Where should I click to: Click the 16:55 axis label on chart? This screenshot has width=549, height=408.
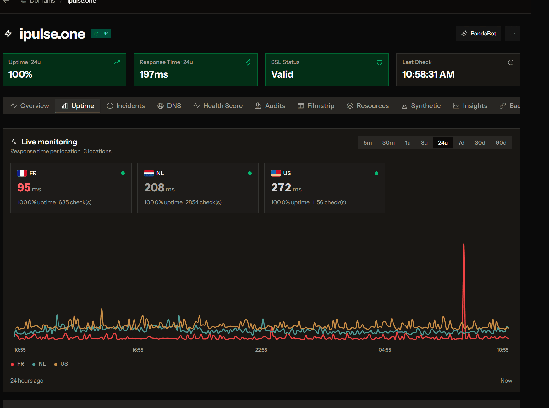(x=138, y=350)
